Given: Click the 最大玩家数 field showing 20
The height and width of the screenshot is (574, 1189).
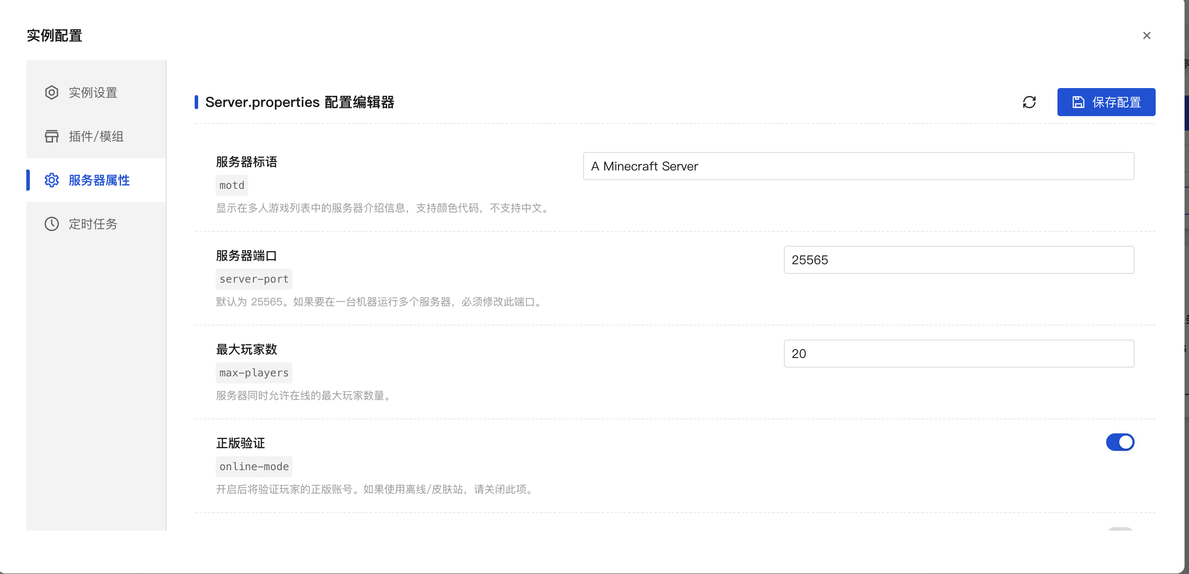Looking at the screenshot, I should coord(958,354).
